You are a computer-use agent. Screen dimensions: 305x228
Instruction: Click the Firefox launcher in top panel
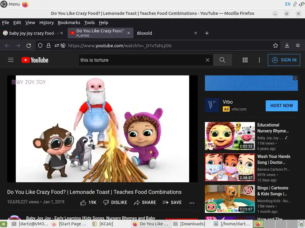[x=25, y=4]
